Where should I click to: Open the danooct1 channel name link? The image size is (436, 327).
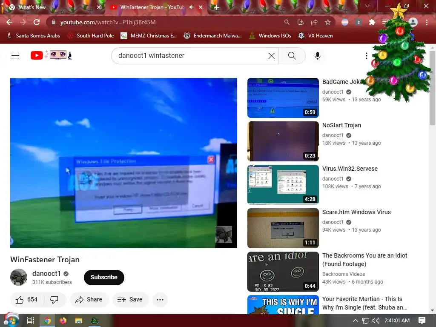(x=46, y=273)
